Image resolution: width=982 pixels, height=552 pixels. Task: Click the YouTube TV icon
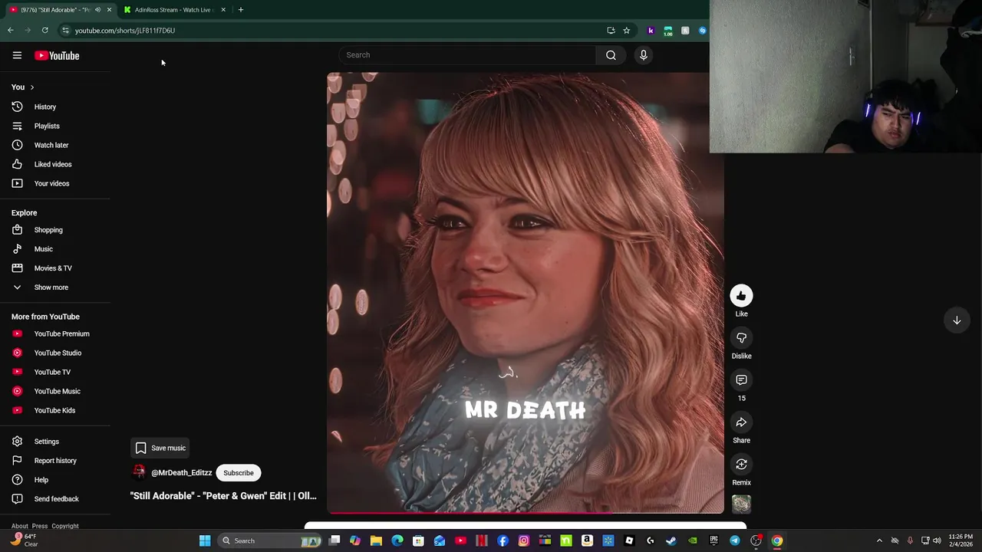[17, 372]
